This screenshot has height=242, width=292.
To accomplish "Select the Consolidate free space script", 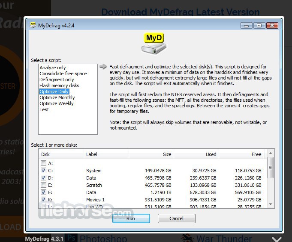I will [63, 74].
